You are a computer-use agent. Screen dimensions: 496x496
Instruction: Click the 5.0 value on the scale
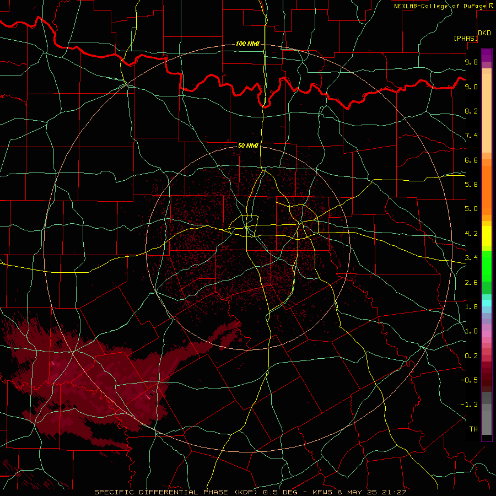[471, 209]
